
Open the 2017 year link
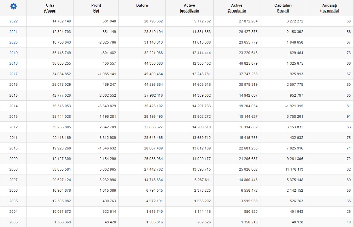click(x=14, y=74)
